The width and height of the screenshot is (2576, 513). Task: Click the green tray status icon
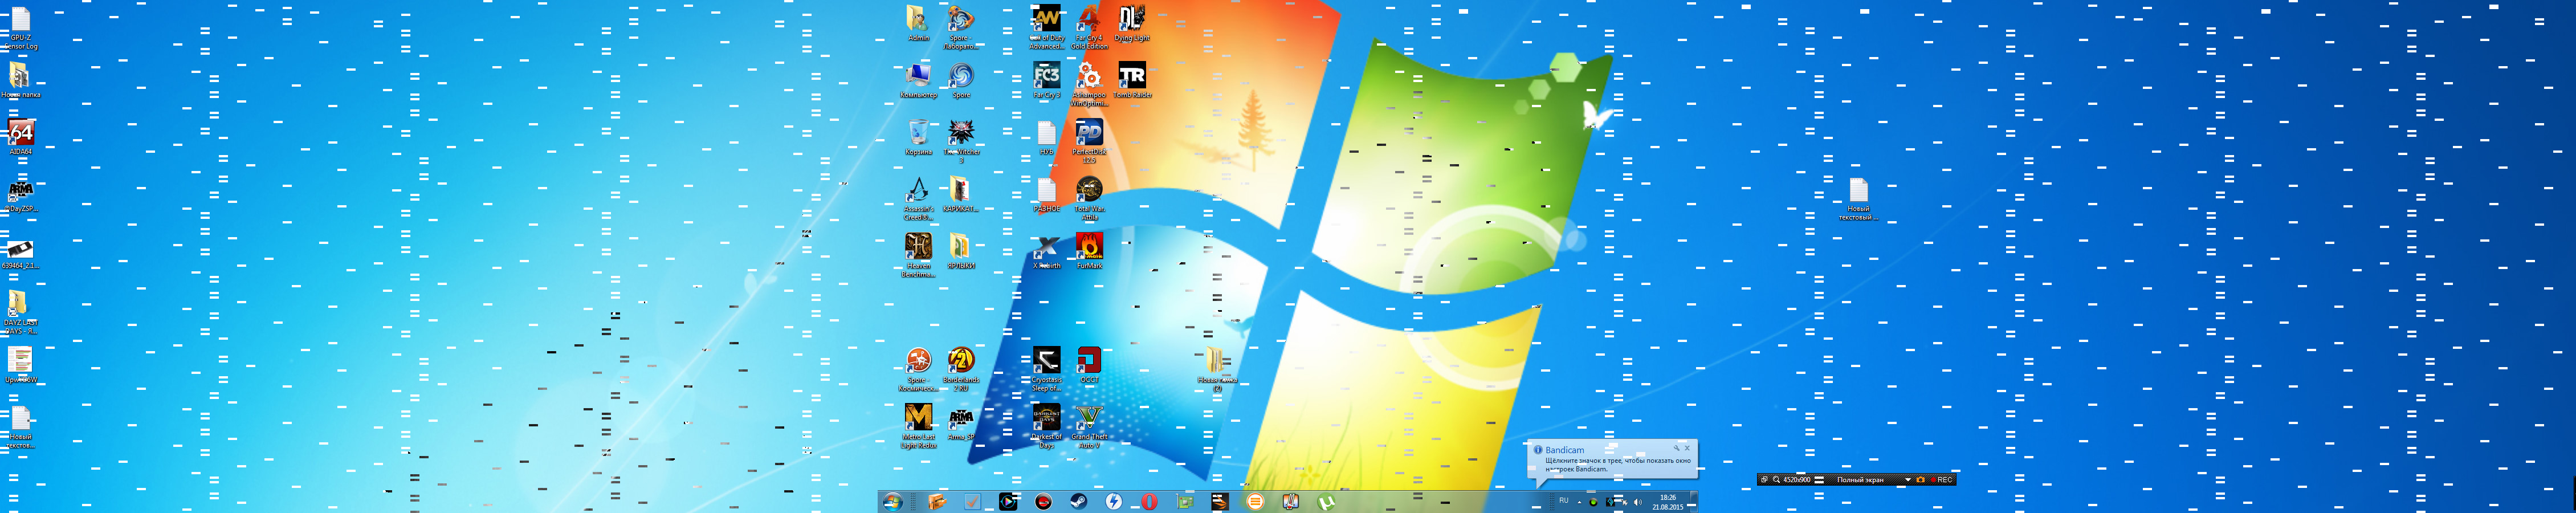point(1594,502)
